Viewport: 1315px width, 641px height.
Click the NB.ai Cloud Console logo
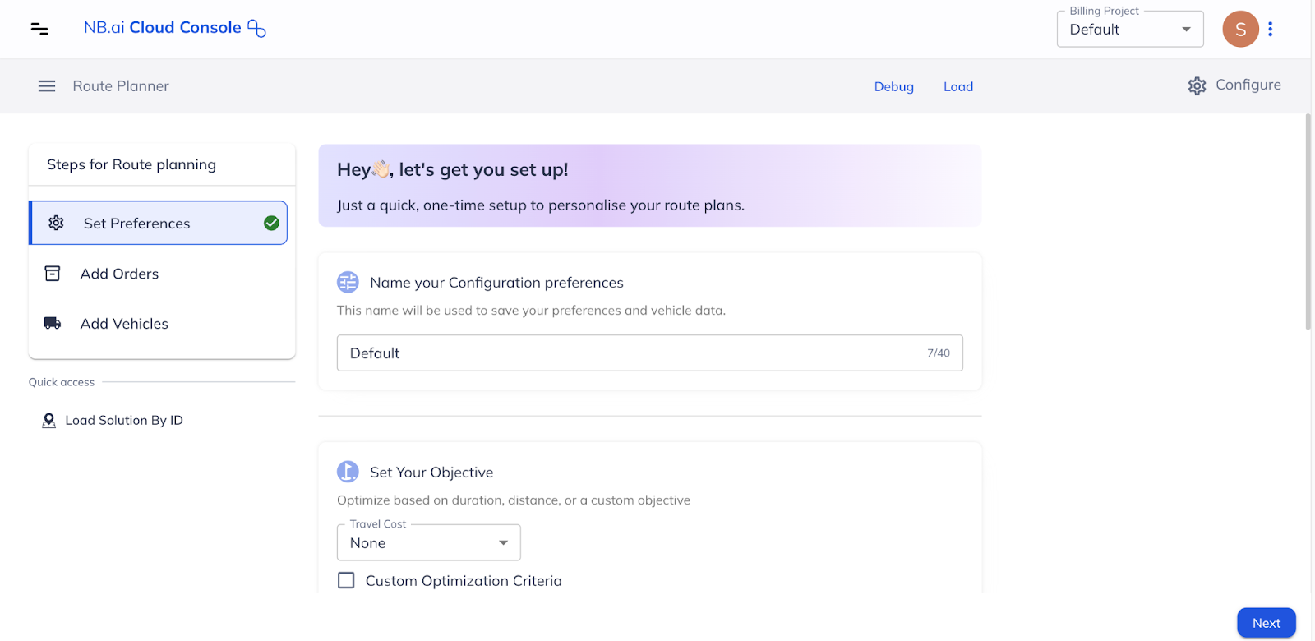tap(174, 28)
